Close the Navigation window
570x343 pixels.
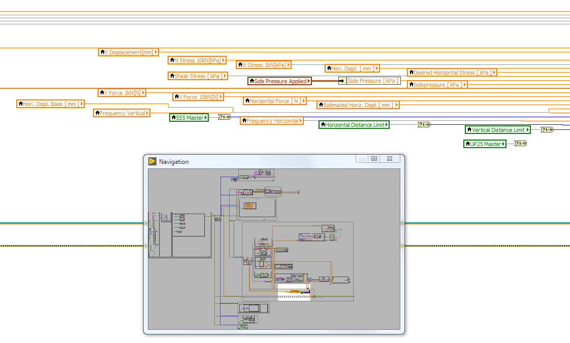coord(389,159)
